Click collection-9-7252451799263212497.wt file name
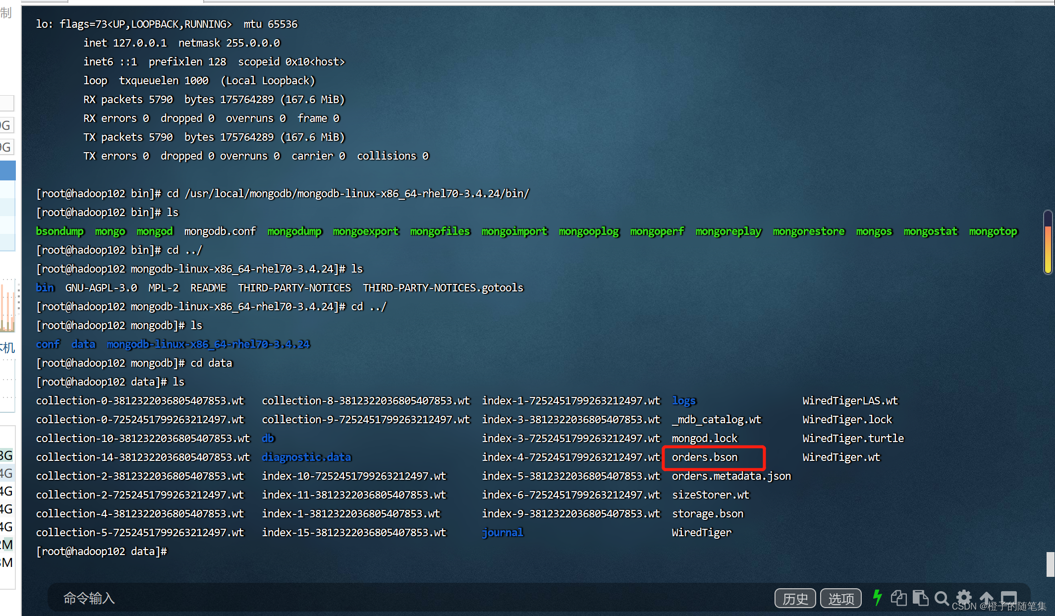The height and width of the screenshot is (616, 1055). pyautogui.click(x=366, y=419)
